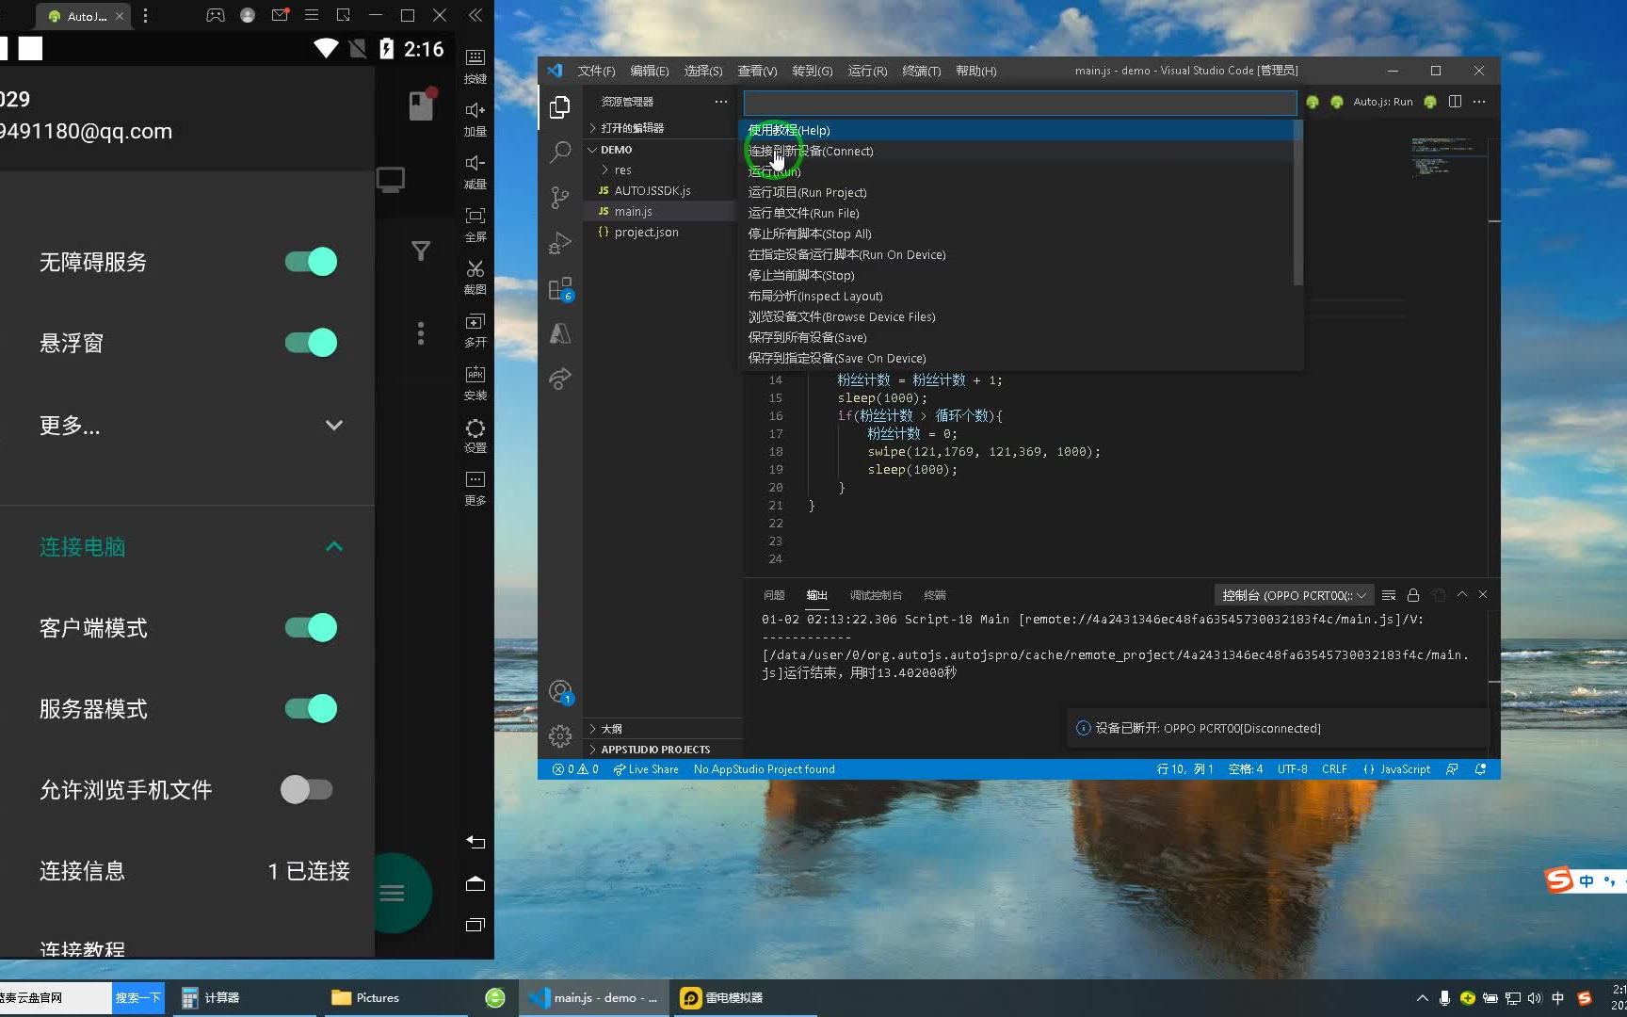Screen dimensions: 1627x1017
Task: Take an emulator screenshot (截图)
Action: 475,277
